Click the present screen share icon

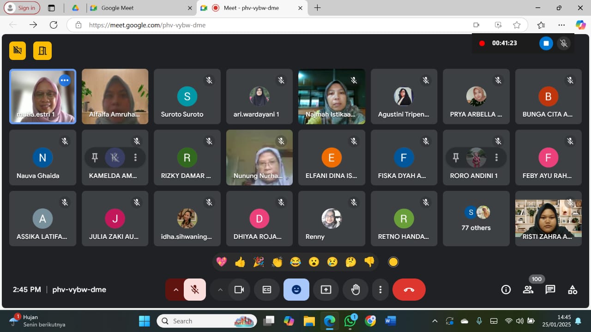coord(326,290)
